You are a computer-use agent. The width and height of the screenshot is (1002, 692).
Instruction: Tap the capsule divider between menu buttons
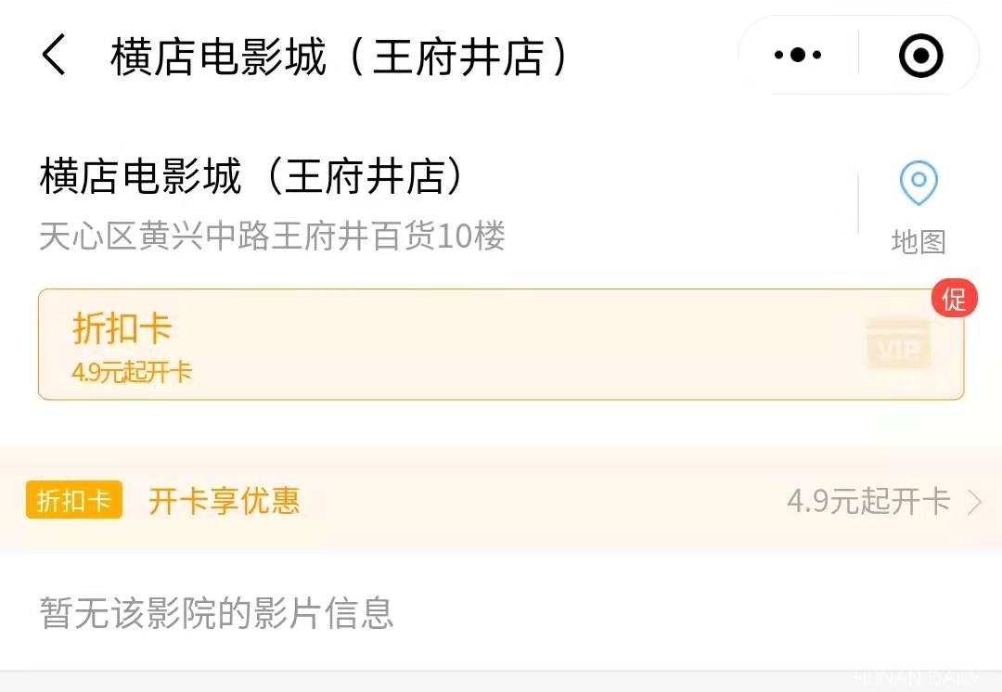858,56
